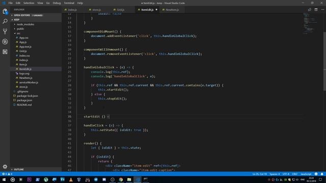Viewport: 326px width, 183px height.
Task: Click the Open Changes icon in editor toolbar
Action: click(x=310, y=10)
